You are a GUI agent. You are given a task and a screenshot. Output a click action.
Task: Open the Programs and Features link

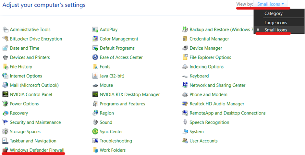122,104
